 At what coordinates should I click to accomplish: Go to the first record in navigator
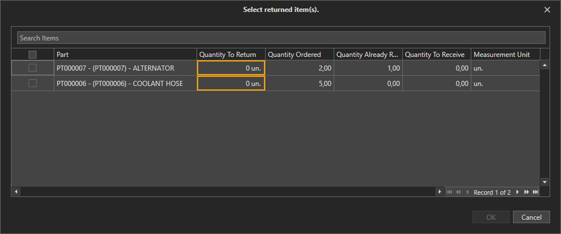[x=449, y=192]
